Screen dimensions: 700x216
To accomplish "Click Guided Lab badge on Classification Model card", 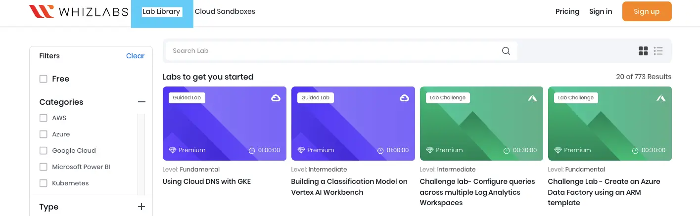I will (x=316, y=98).
